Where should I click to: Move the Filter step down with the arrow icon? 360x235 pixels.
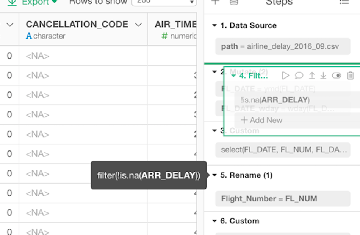(x=323, y=75)
